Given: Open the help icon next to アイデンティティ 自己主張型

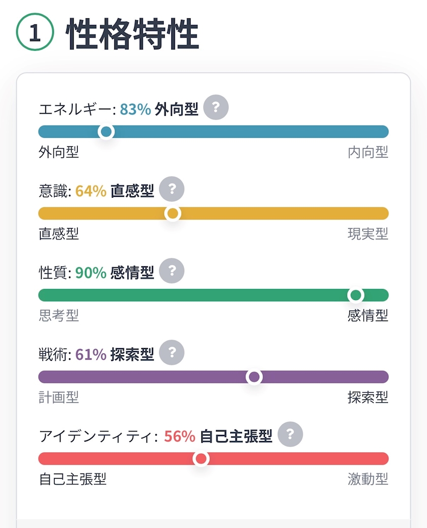Looking at the screenshot, I should click(x=290, y=434).
